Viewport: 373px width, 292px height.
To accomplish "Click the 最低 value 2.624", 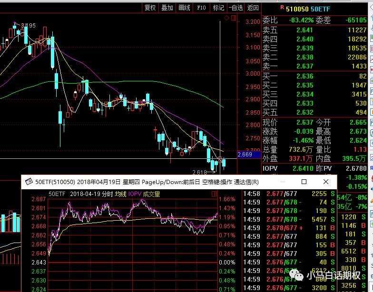I will click(x=358, y=141).
